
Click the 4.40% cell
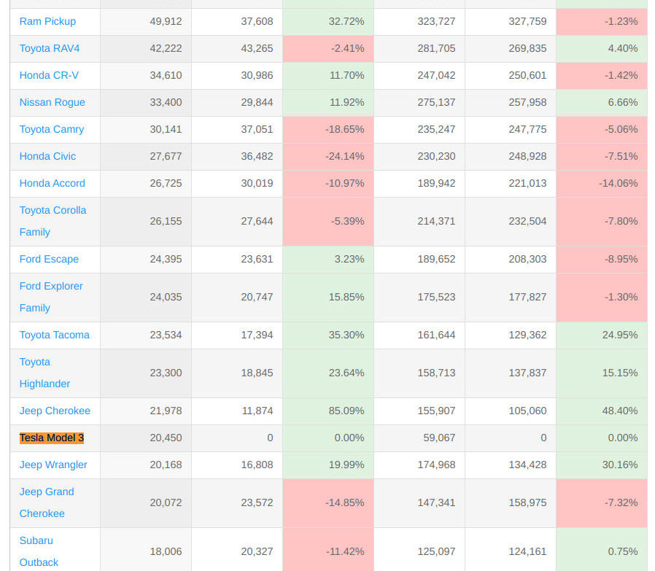[602, 49]
